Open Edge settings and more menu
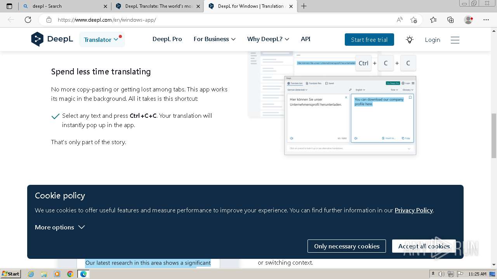This screenshot has height=279, width=497. (x=486, y=20)
